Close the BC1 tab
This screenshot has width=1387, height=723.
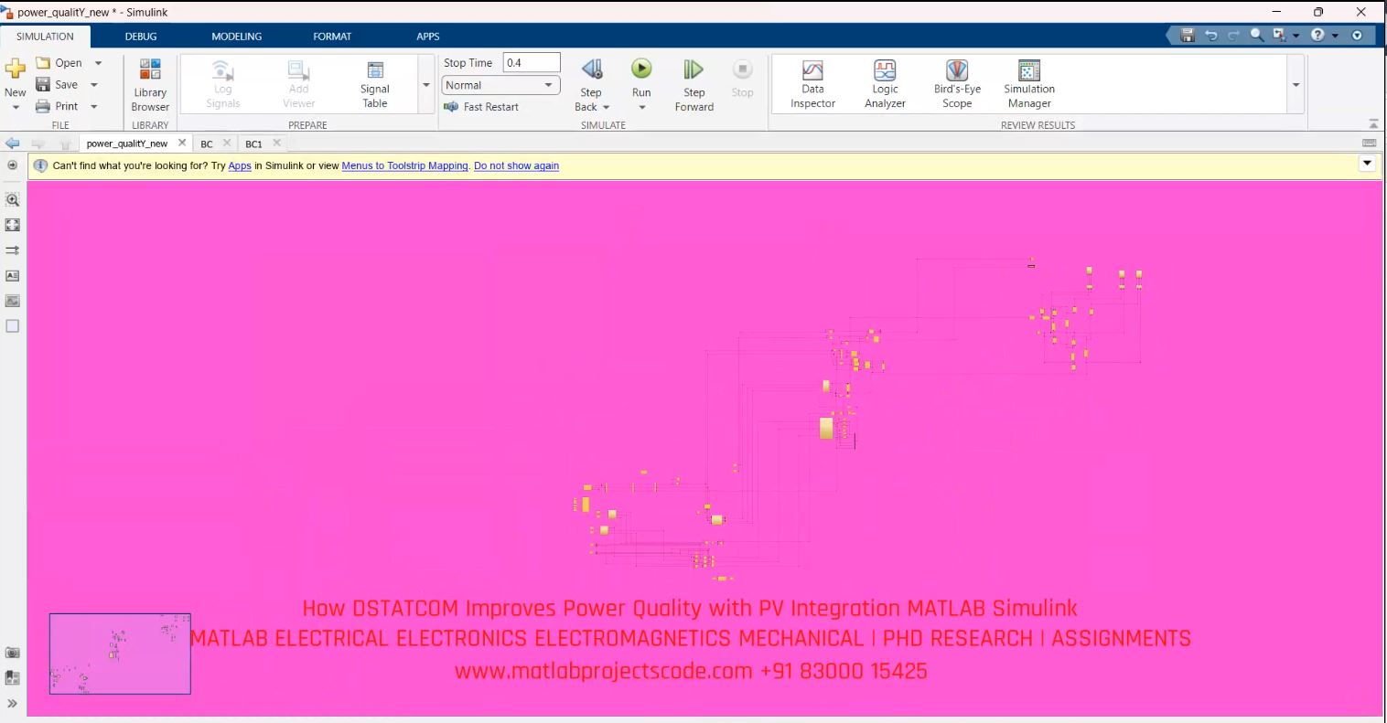pyautogui.click(x=276, y=143)
